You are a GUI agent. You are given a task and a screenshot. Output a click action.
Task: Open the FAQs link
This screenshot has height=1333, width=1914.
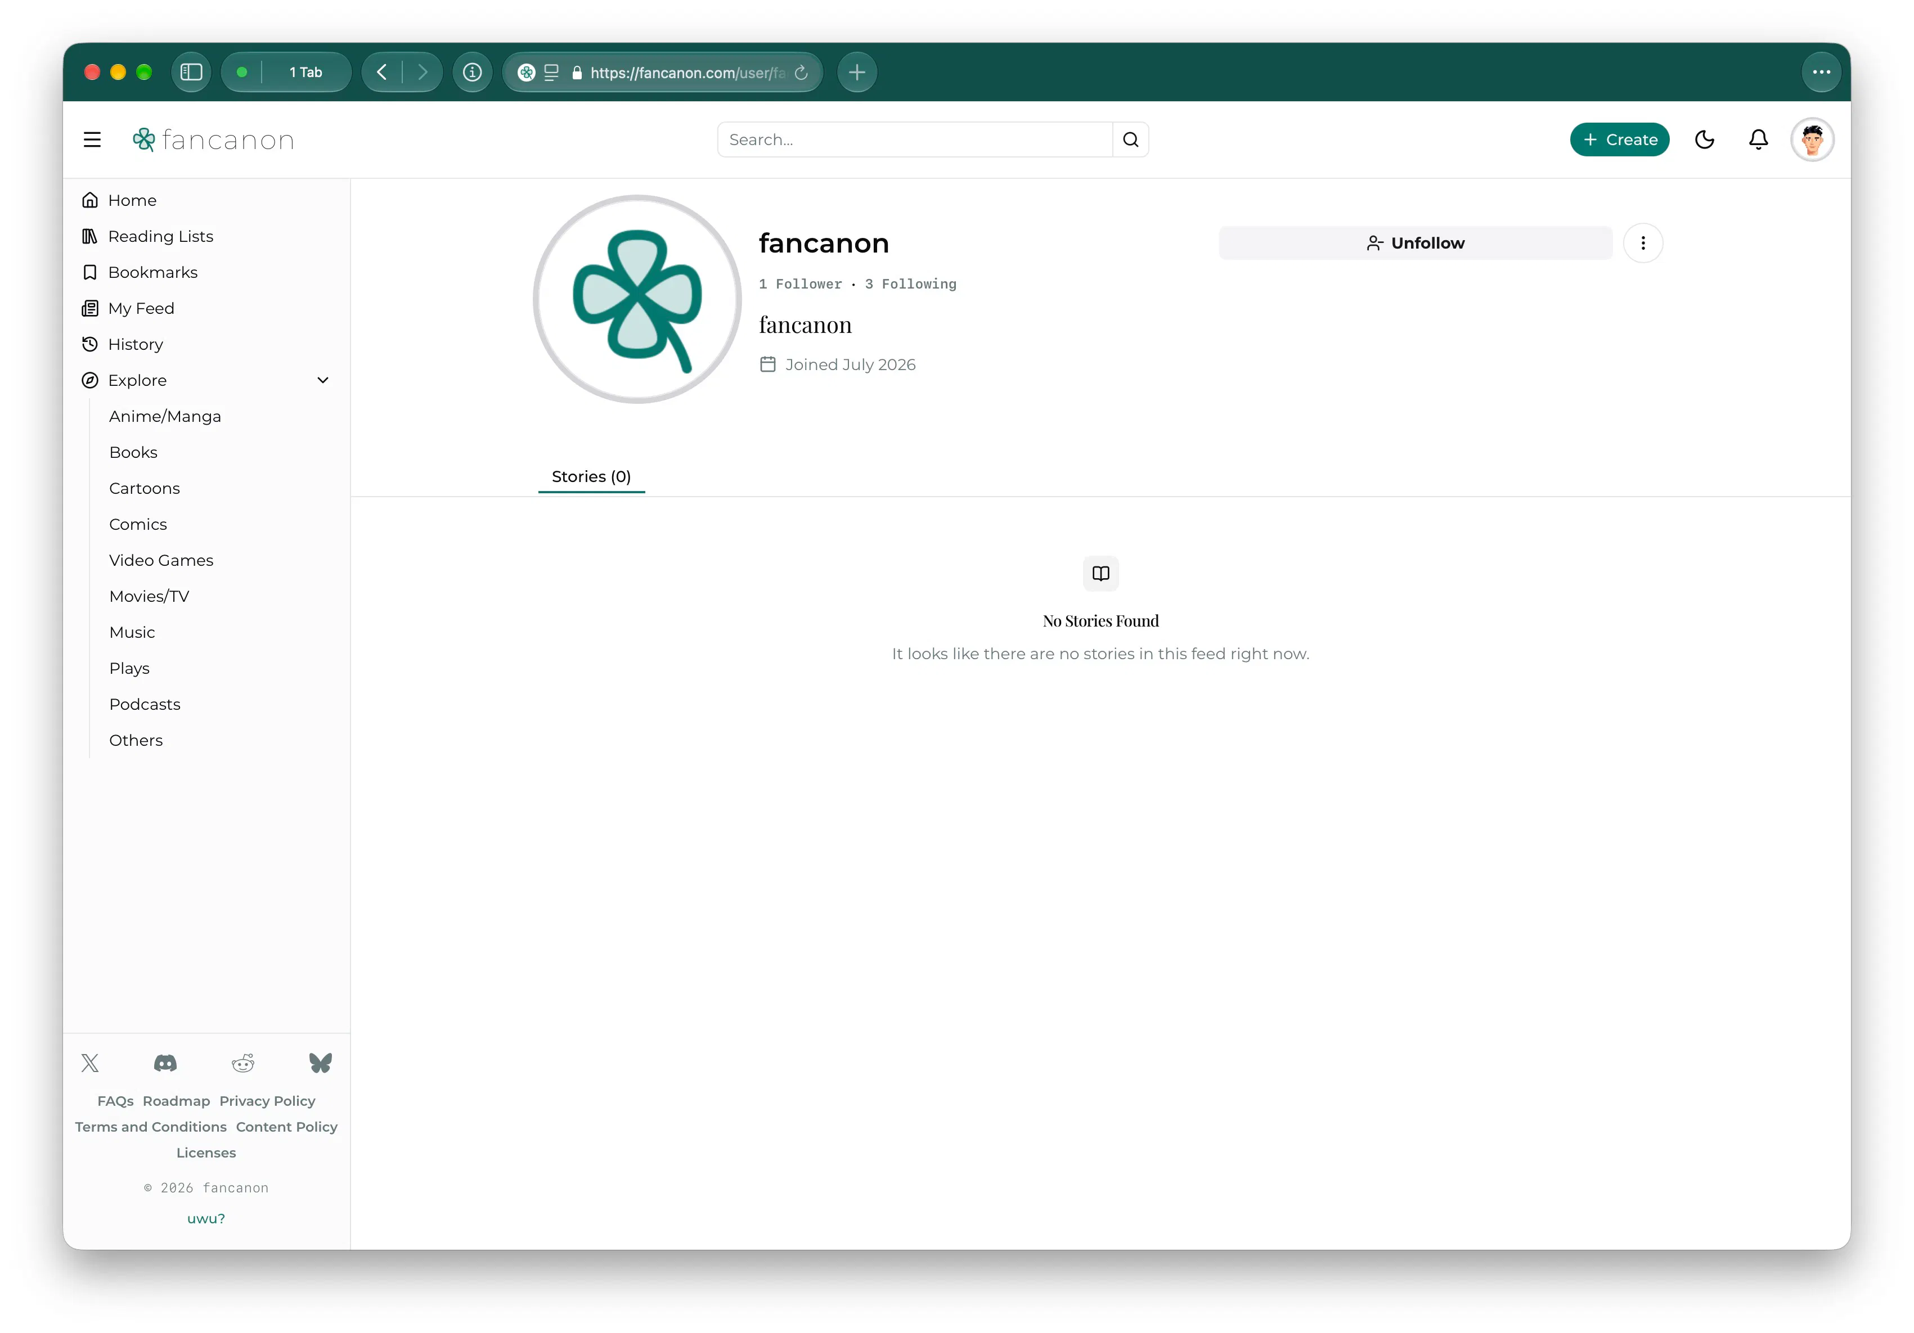(x=115, y=1101)
